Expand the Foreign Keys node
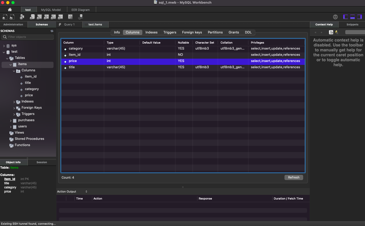The width and height of the screenshot is (365, 226). click(x=14, y=108)
